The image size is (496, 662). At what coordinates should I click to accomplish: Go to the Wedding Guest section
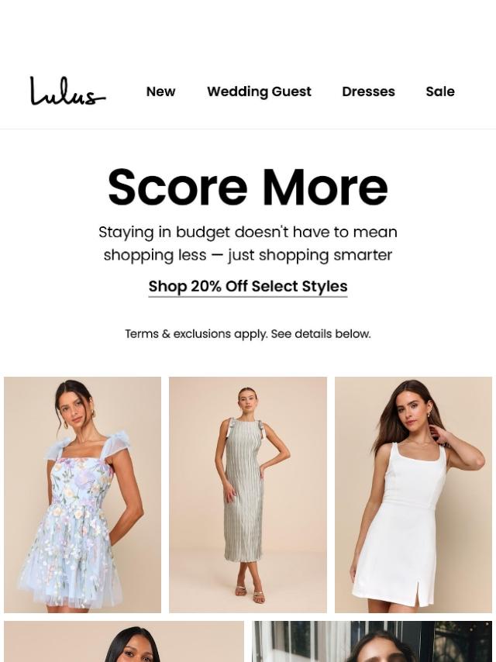click(x=259, y=91)
